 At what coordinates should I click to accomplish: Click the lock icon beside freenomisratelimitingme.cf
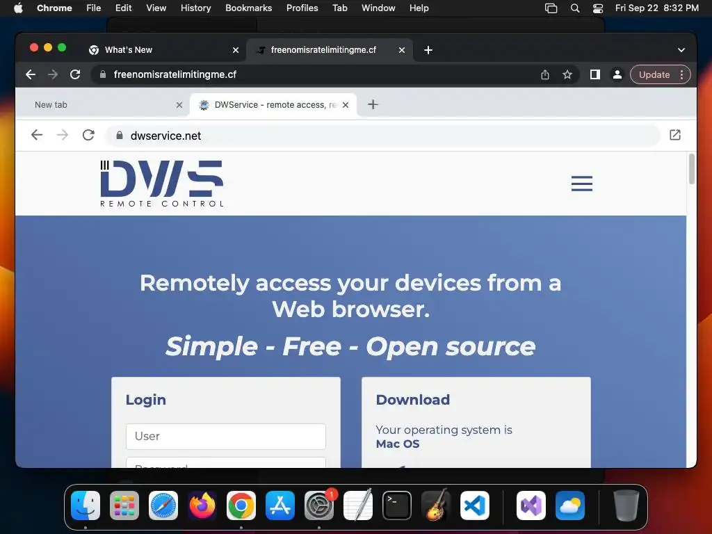click(x=103, y=74)
